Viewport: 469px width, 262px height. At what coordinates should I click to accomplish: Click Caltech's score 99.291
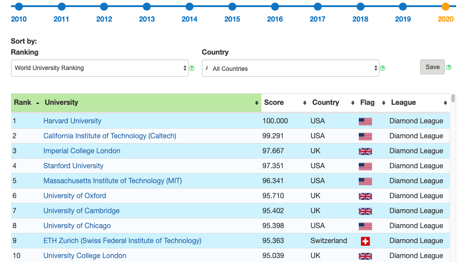click(273, 136)
